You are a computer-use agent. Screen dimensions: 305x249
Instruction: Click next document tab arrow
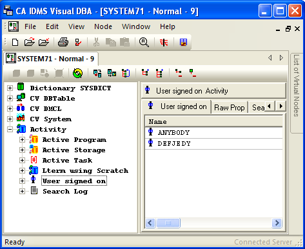tap(281, 58)
